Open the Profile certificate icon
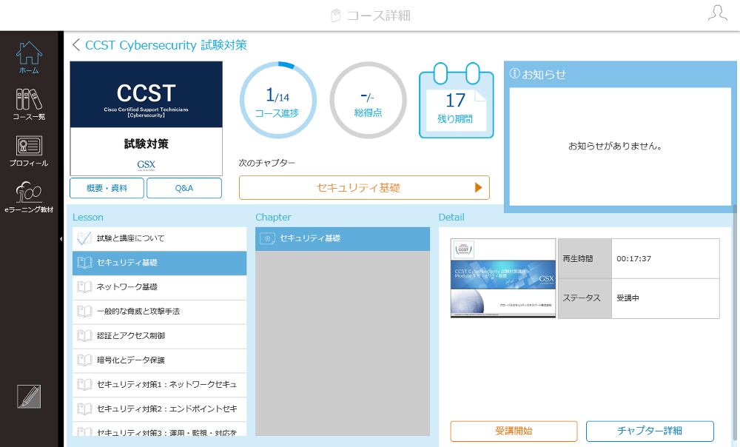Viewport: 740px width, 447px height. tap(29, 151)
